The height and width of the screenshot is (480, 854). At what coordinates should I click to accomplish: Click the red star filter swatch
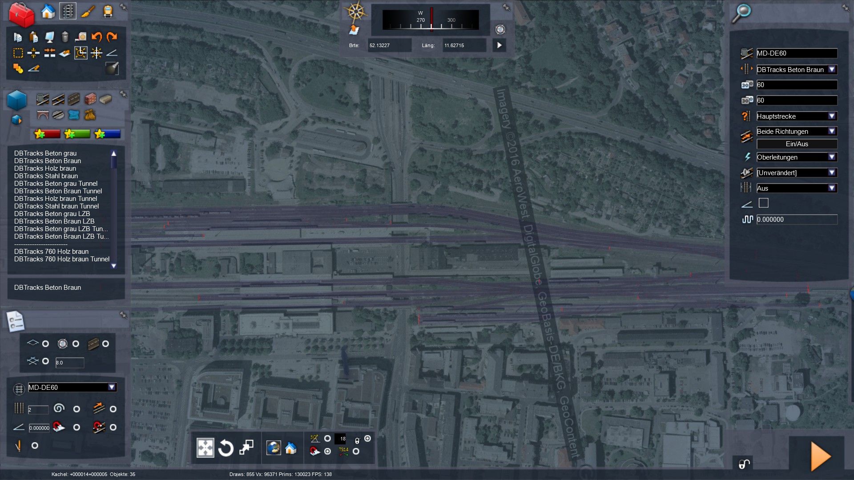pyautogui.click(x=48, y=134)
